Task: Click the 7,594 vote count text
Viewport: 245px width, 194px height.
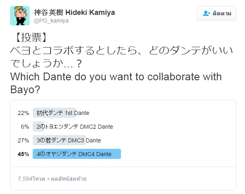Action: 31,178
